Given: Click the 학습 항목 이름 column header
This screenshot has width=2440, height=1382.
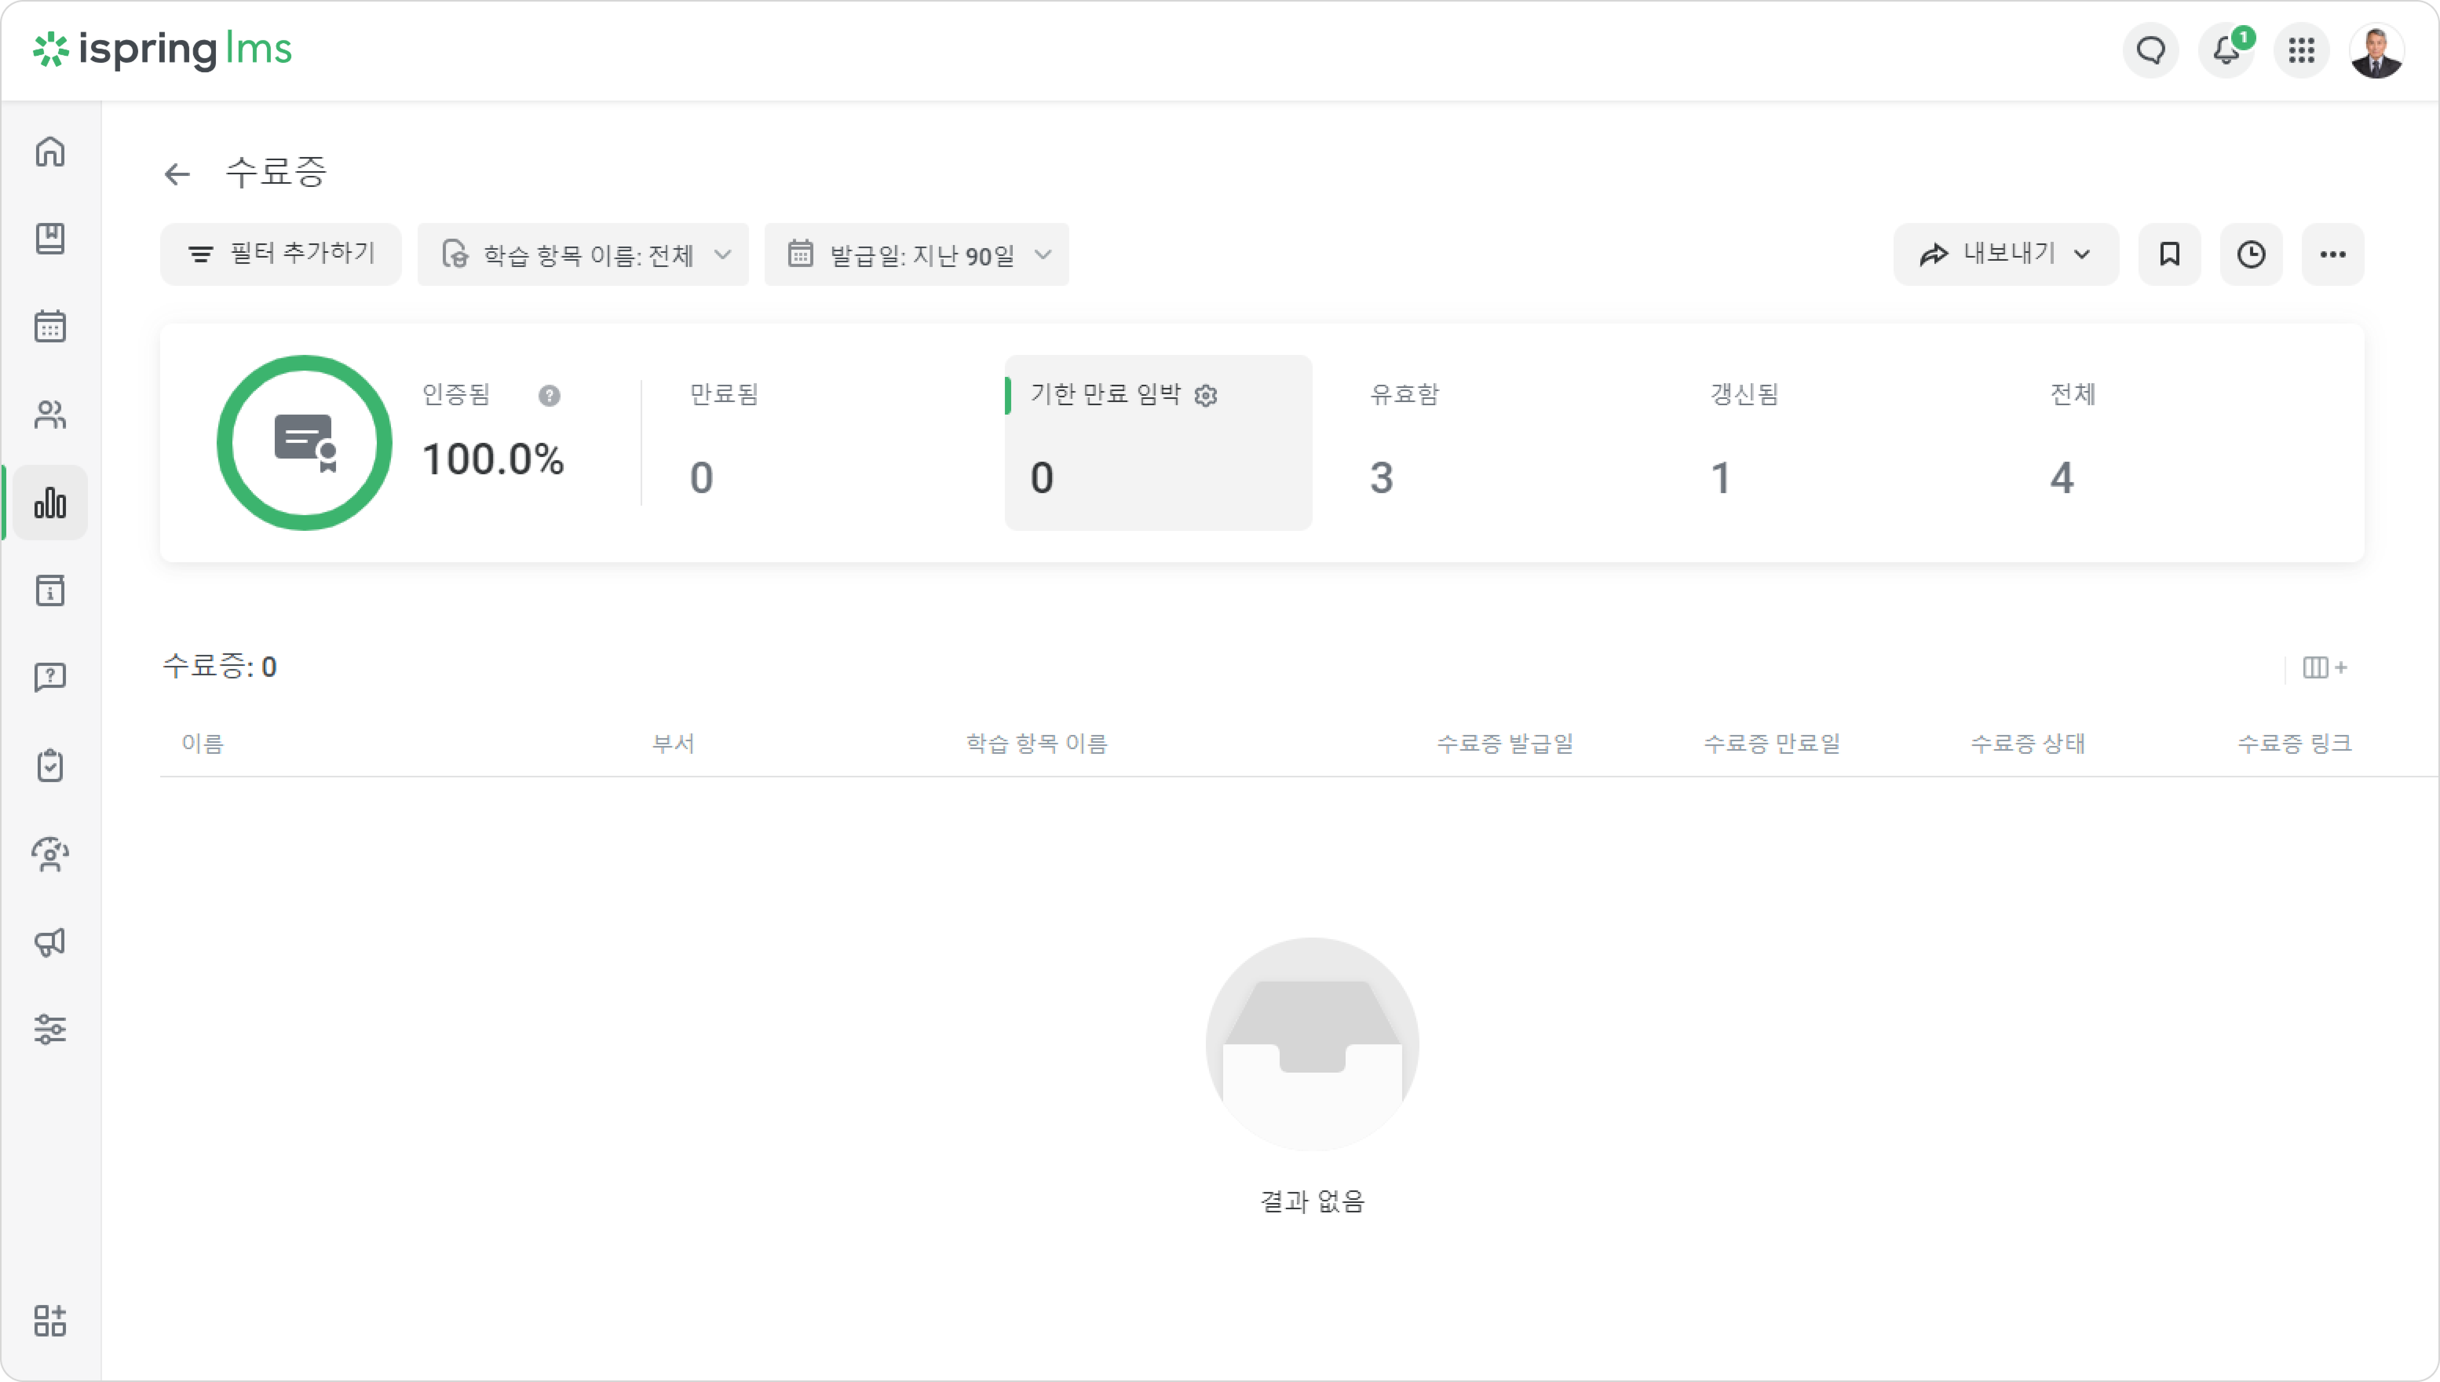Looking at the screenshot, I should point(1037,743).
